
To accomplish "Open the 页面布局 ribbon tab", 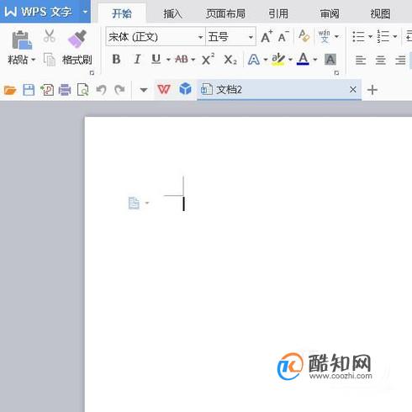I will pyautogui.click(x=225, y=13).
